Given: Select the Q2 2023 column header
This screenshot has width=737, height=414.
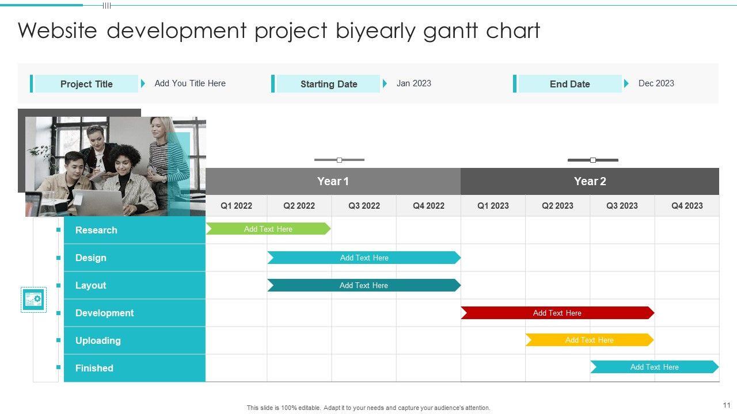Looking at the screenshot, I should [557, 206].
